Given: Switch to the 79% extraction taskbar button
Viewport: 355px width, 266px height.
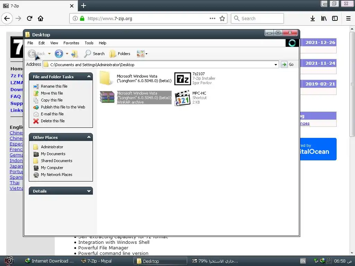Looking at the screenshot, I should coord(215,261).
